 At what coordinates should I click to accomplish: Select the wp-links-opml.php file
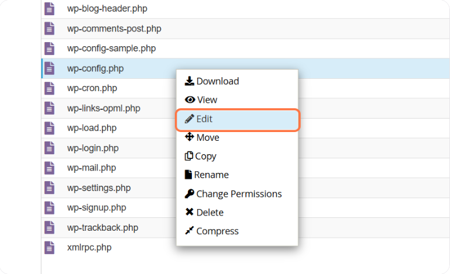tap(104, 108)
